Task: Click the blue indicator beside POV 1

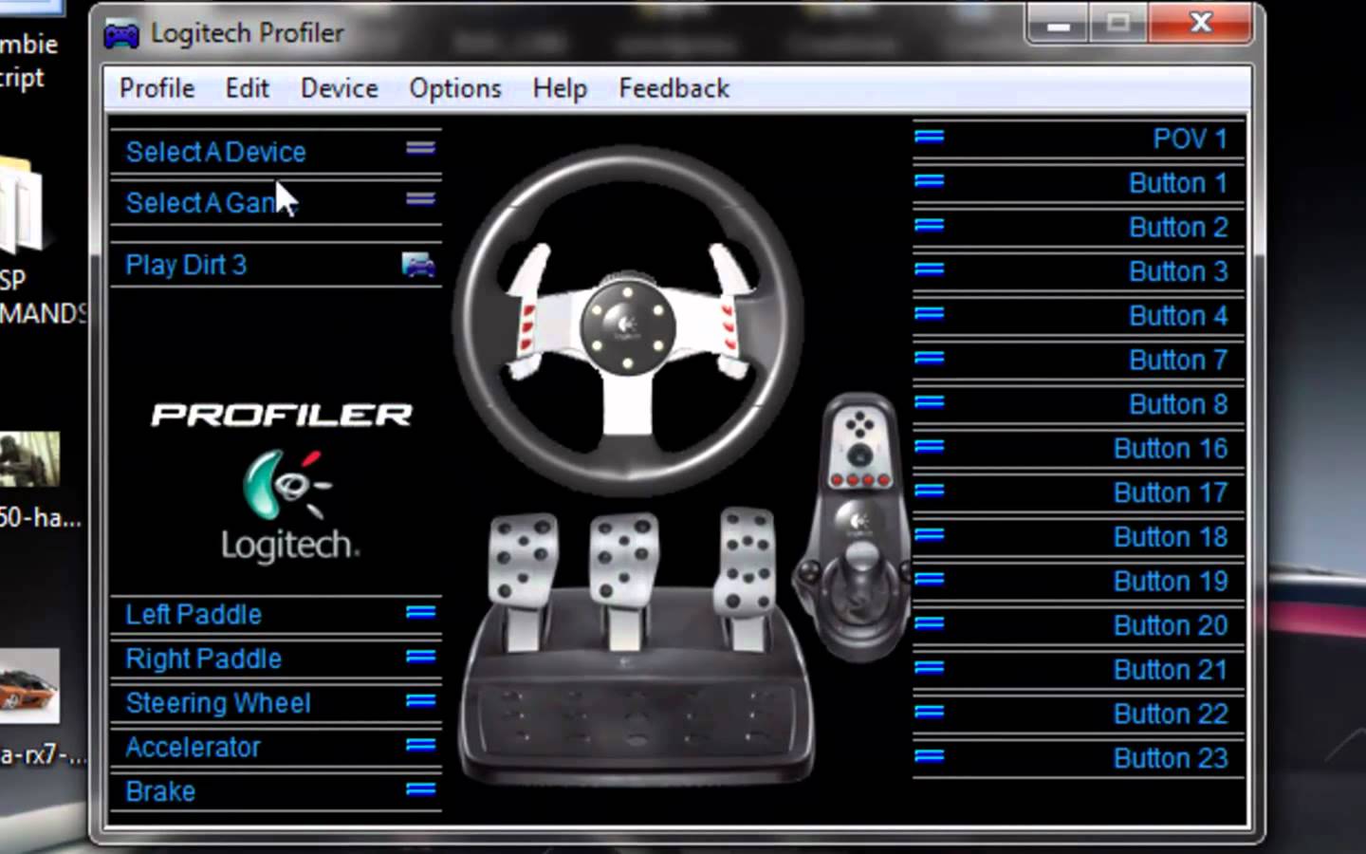Action: pyautogui.click(x=929, y=137)
